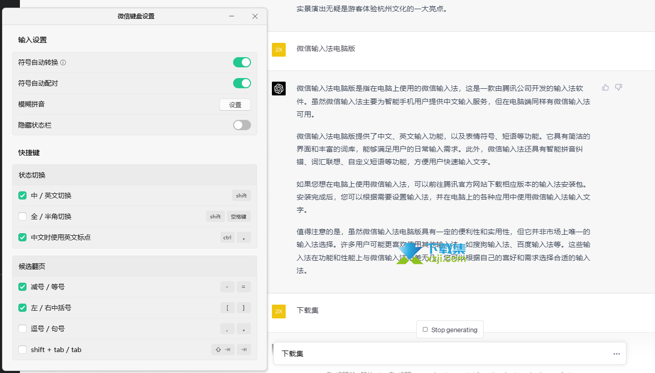The image size is (655, 373).
Task: Click Stop generating button
Action: click(450, 330)
